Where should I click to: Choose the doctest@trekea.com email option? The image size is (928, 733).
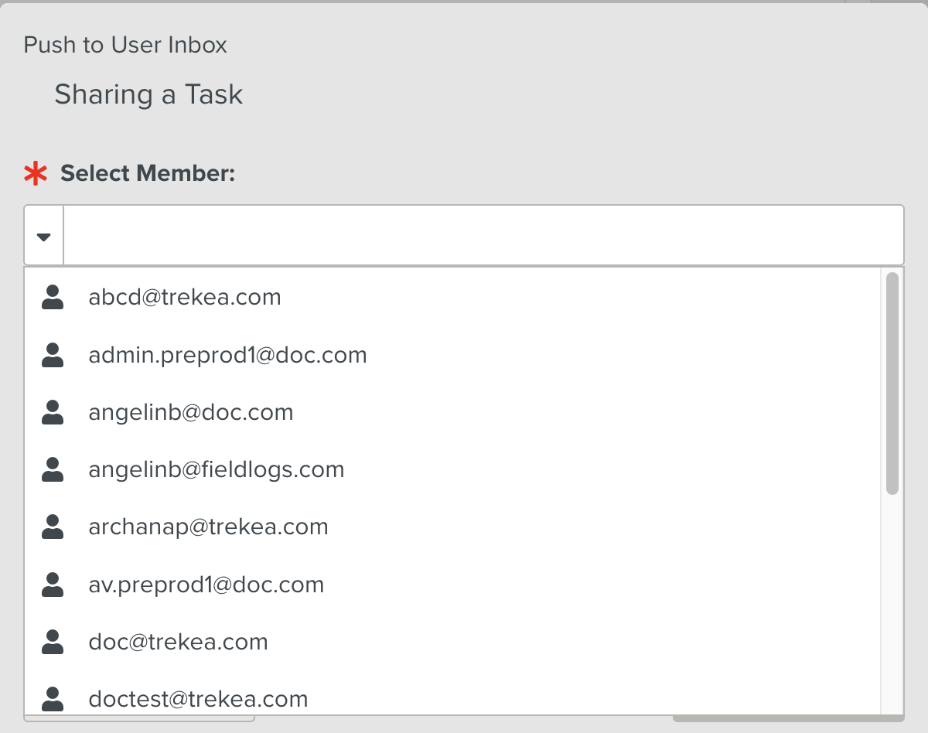pos(198,699)
